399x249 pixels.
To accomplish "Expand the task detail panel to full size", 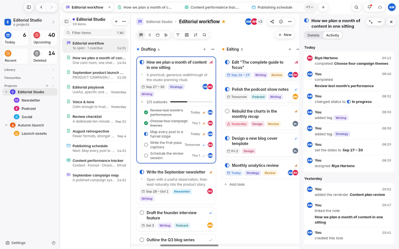I will coord(371,22).
